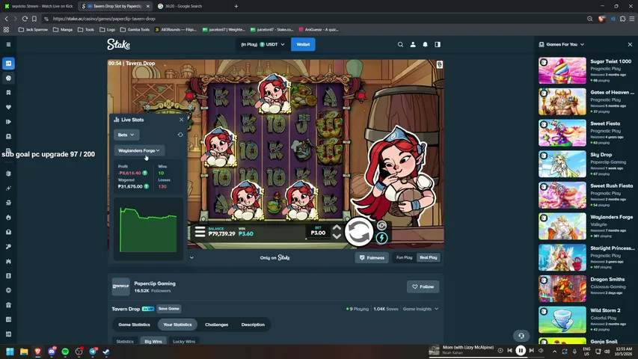This screenshot has width=638, height=359.
Task: Open the Manga bookmark folder
Action: pyautogui.click(x=63, y=30)
